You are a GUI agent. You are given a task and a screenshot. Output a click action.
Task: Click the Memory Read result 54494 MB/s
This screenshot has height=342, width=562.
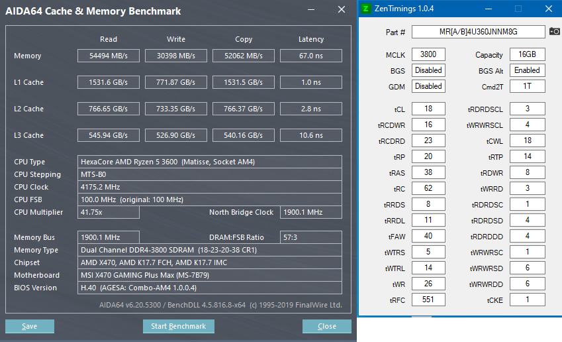coord(109,56)
